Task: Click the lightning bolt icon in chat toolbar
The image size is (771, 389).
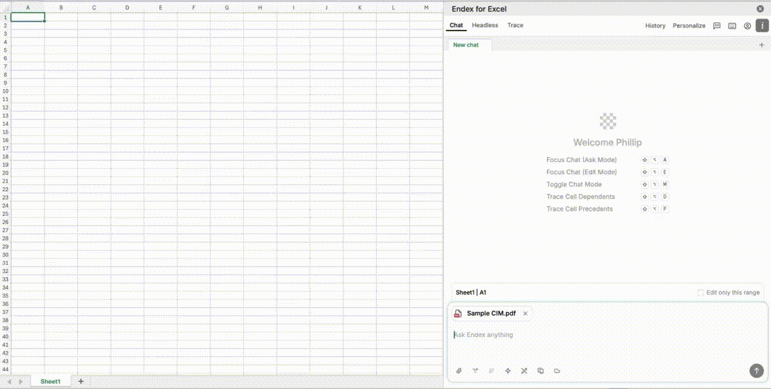Action: coord(508,371)
